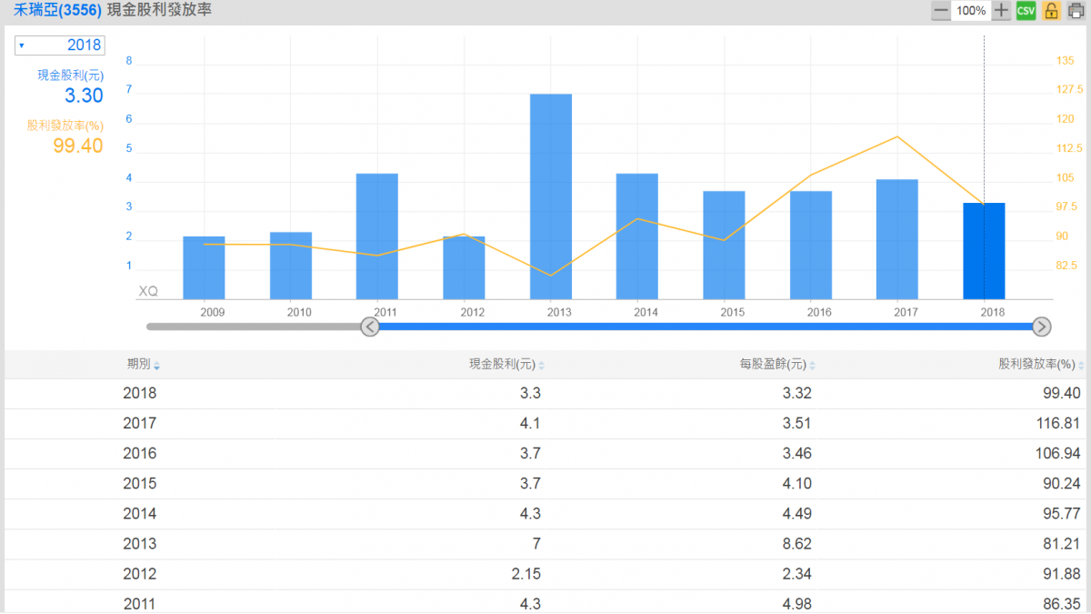
Task: Click the 2012 bar in chart
Action: pyautogui.click(x=464, y=267)
